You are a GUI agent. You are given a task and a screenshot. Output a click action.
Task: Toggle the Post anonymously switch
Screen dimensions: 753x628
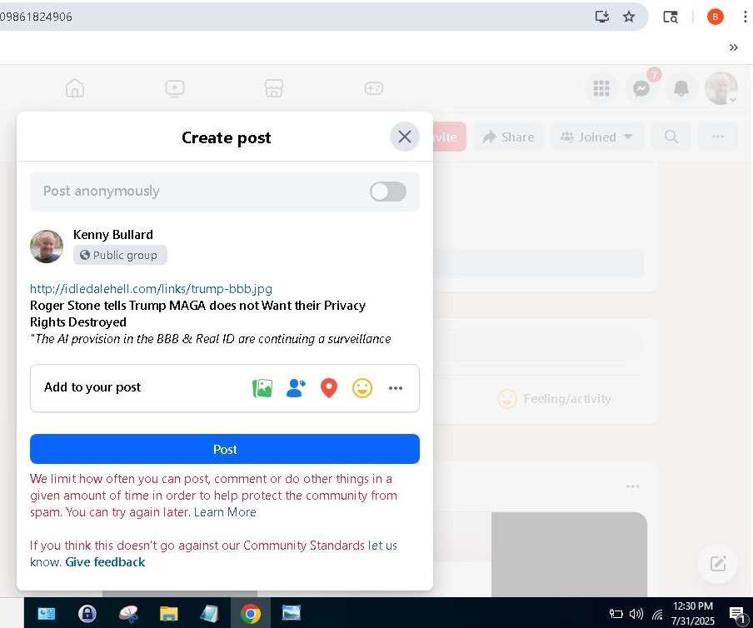[388, 192]
